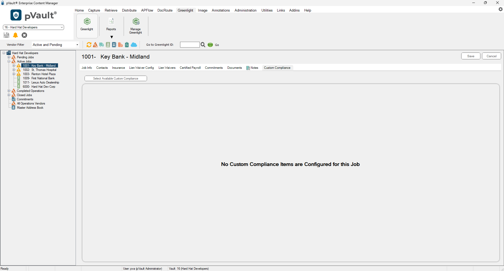
Task: Click the blue cloud toolbar icon
Action: click(134, 45)
